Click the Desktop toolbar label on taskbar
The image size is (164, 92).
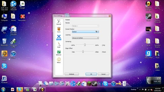point(134,89)
